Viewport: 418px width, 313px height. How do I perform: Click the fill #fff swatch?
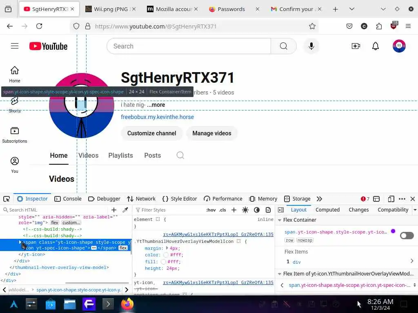coord(163,262)
